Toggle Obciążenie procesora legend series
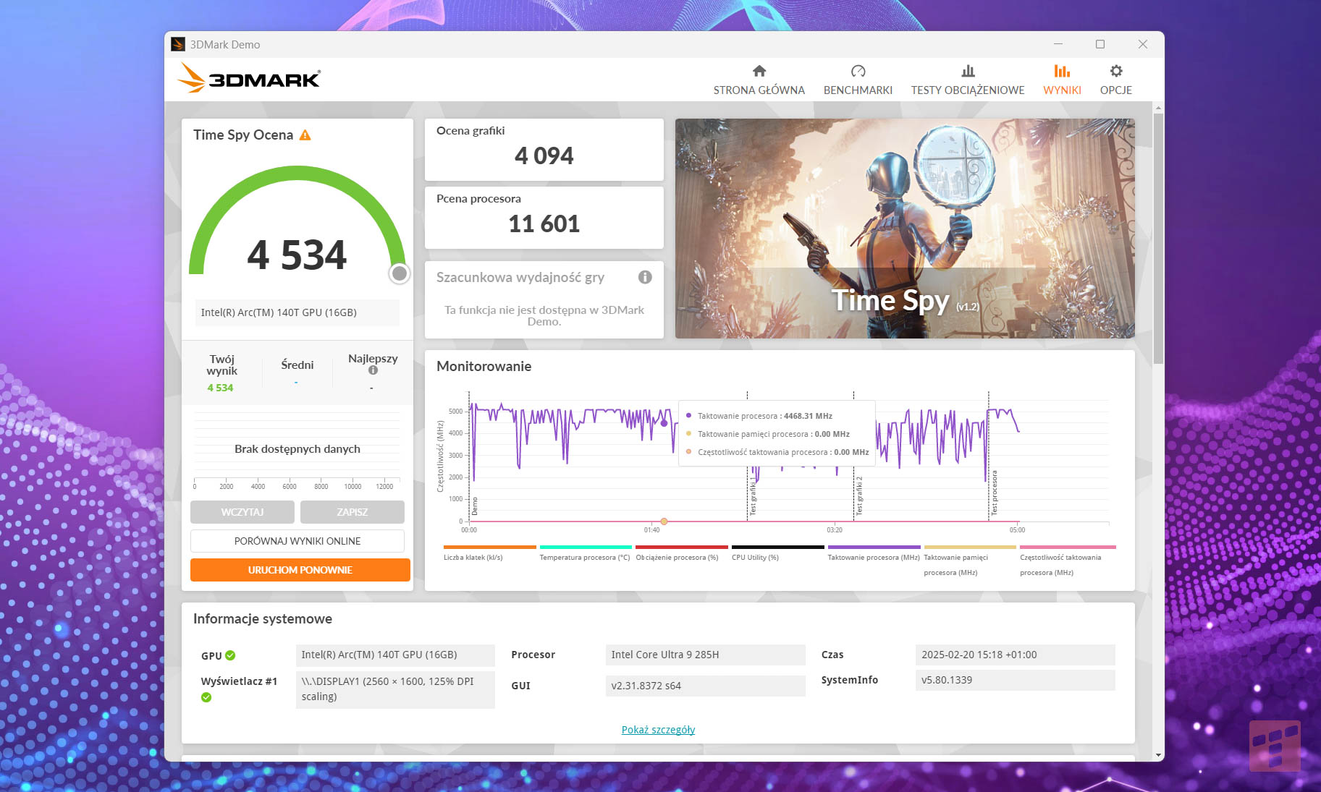The image size is (1321, 792). pyautogui.click(x=681, y=553)
